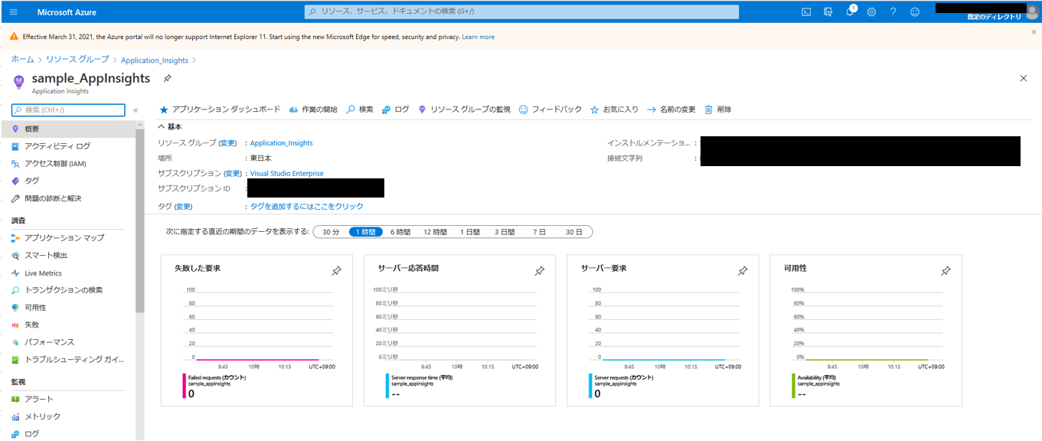Focus the left menu 検索 (Ctrl+/) field
Screen dimensions: 1042x441
pyautogui.click(x=68, y=110)
